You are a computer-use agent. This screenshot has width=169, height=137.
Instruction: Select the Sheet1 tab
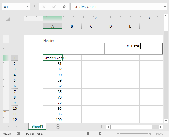(x=37, y=127)
